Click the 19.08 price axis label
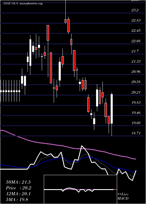146x204 pixels. 136,123
